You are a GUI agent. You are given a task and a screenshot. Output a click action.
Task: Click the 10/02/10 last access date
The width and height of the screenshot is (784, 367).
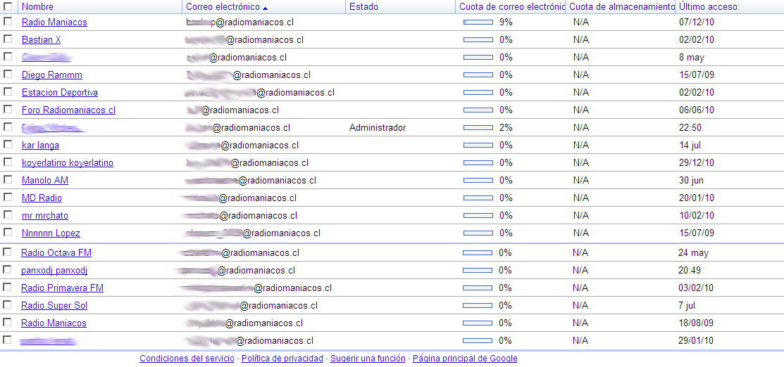[697, 216]
